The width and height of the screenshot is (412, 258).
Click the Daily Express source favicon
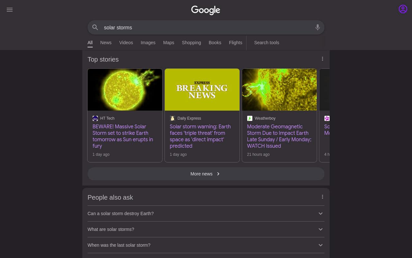pos(173,118)
